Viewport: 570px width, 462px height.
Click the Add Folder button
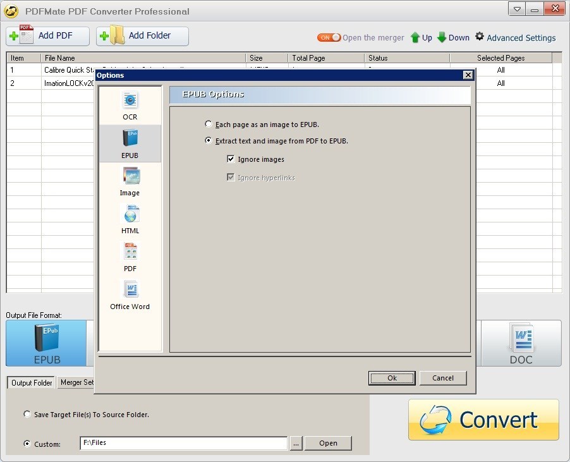(142, 36)
